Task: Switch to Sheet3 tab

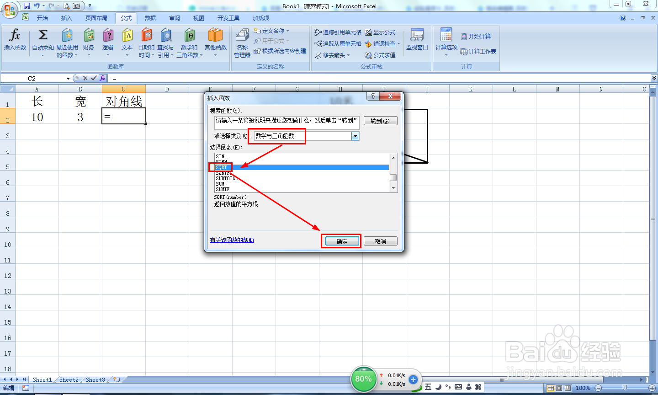Action: pos(96,379)
